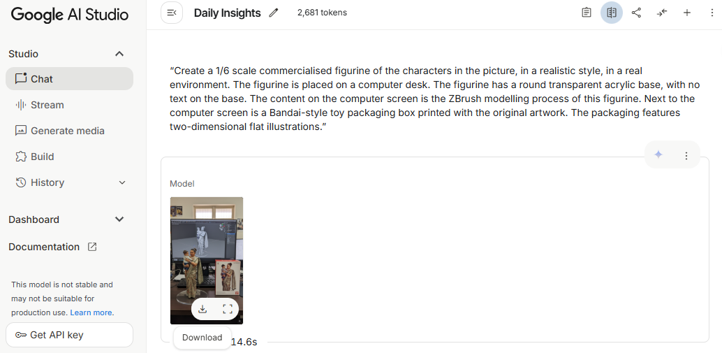Screen dimensions: 722x353
Task: Edit the Daily Insights title
Action: pyautogui.click(x=274, y=13)
